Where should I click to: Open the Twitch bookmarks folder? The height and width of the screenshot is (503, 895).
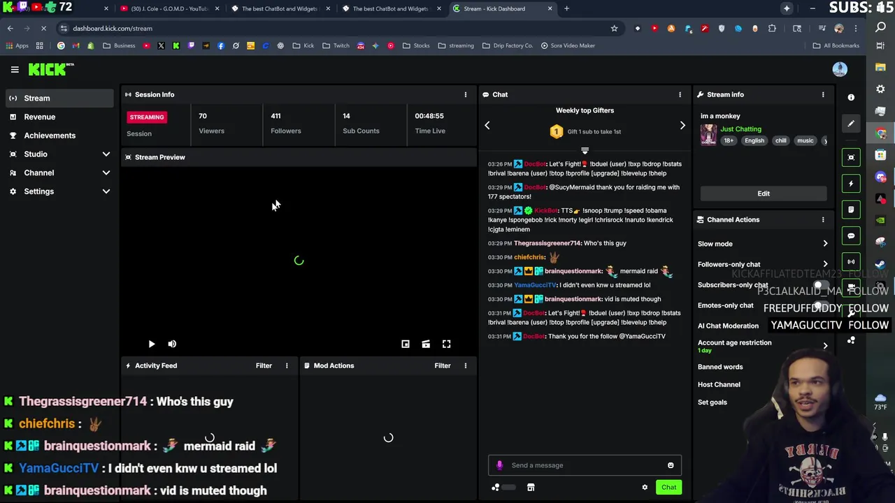click(336, 45)
